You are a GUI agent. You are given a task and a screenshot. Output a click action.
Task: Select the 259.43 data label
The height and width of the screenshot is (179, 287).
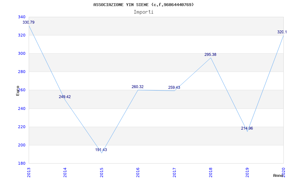click(x=174, y=87)
